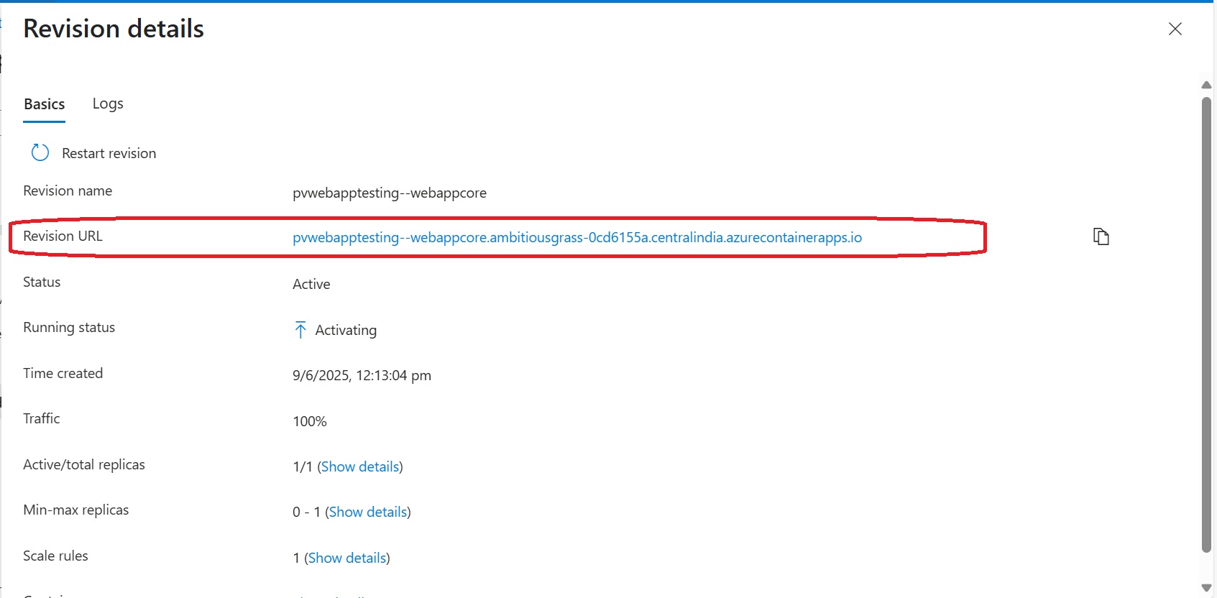Image resolution: width=1217 pixels, height=598 pixels.
Task: Show details for Scale rules
Action: 346,558
